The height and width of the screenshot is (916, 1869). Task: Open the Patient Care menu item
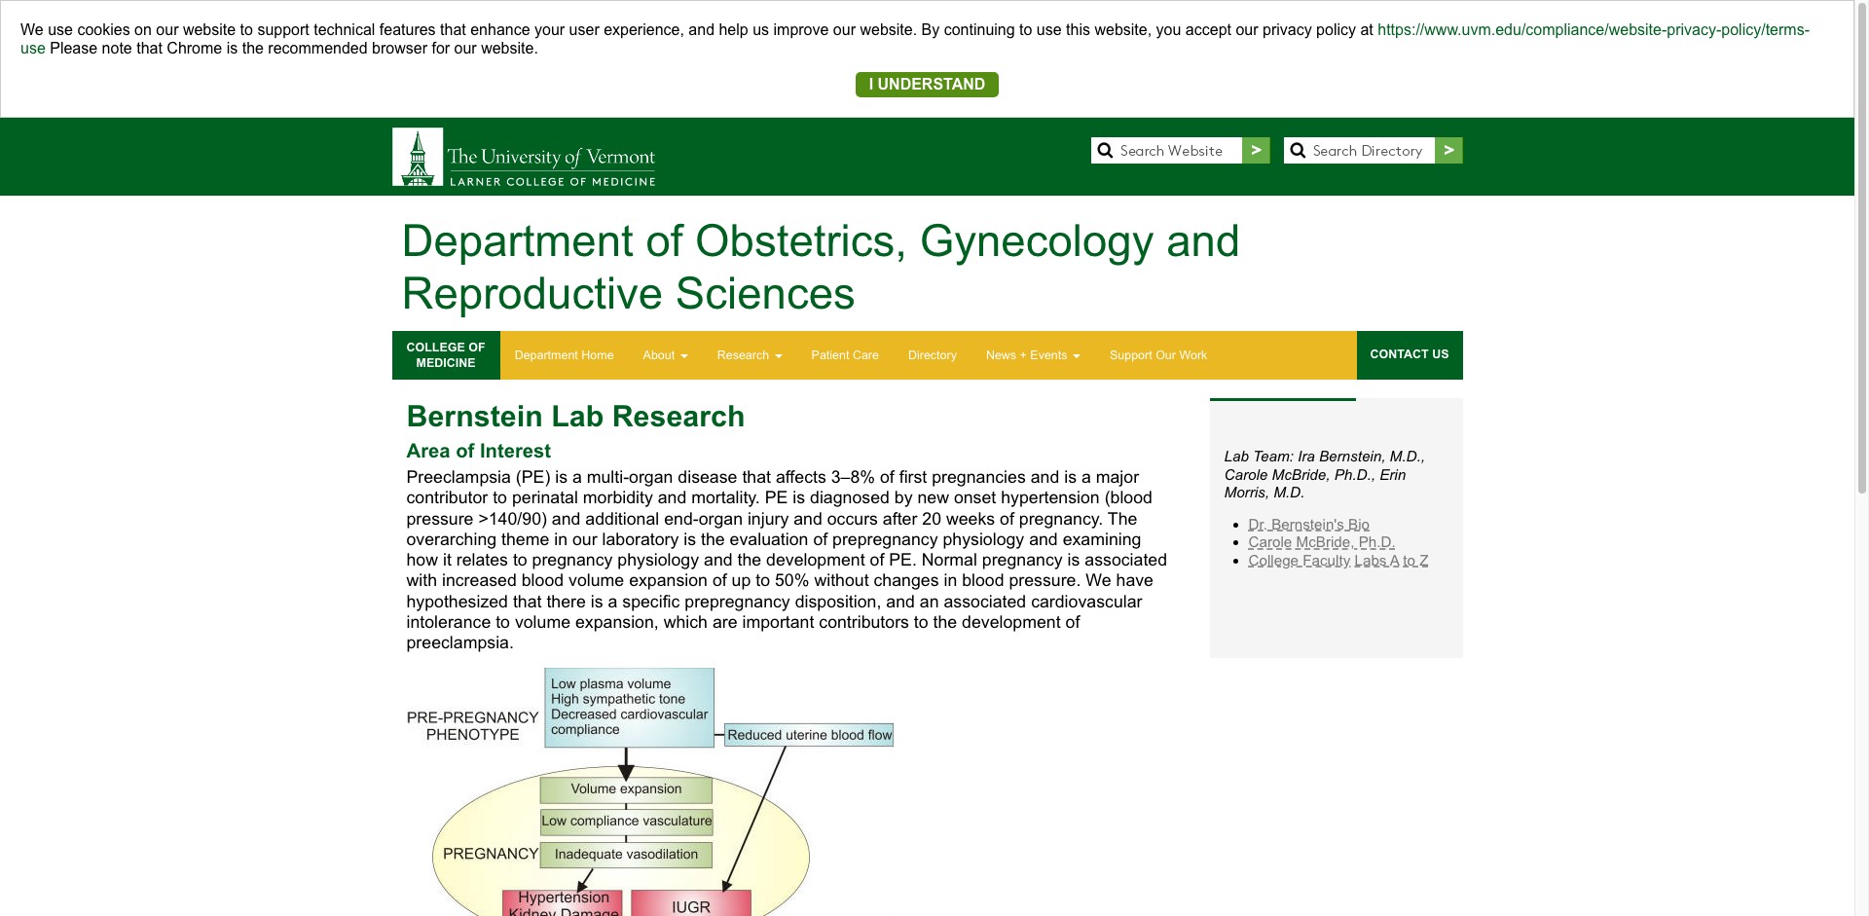coord(845,355)
